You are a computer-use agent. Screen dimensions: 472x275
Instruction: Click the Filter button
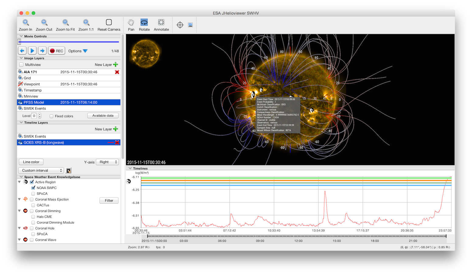pos(109,201)
